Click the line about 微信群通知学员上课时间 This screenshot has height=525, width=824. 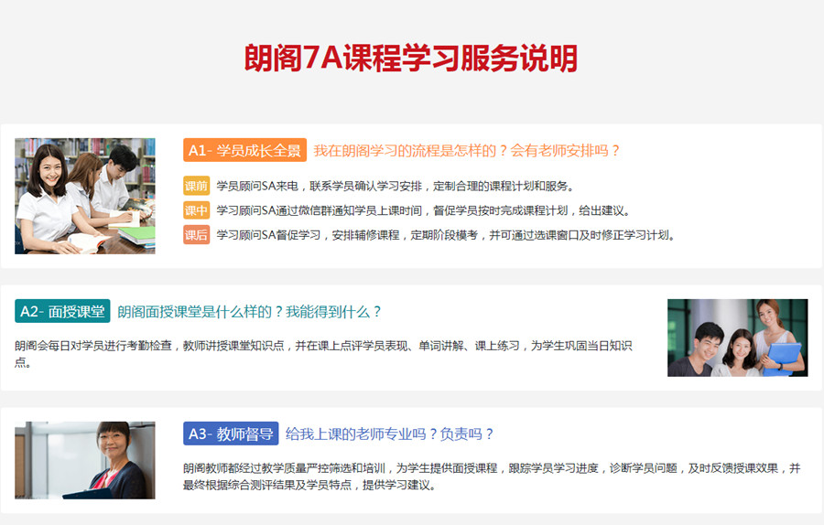point(423,210)
